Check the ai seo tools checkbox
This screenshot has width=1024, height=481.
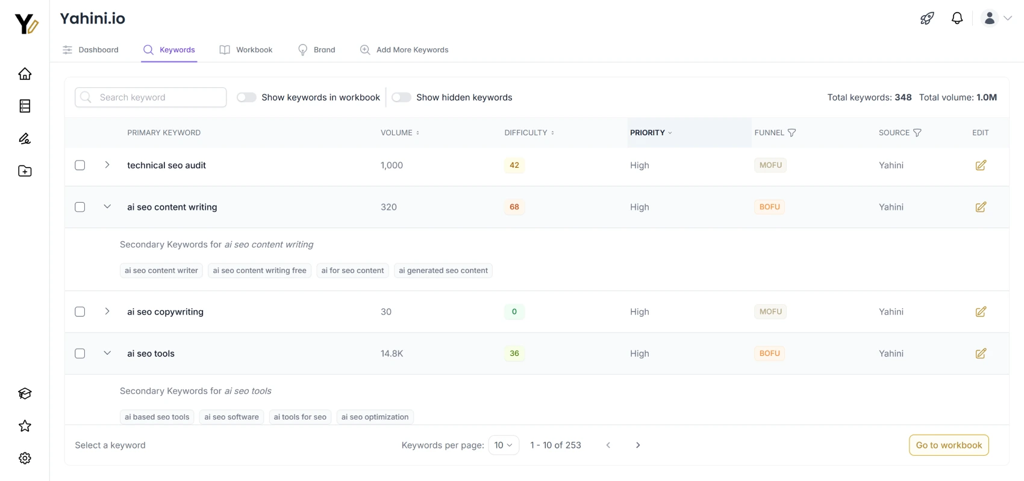click(x=80, y=354)
